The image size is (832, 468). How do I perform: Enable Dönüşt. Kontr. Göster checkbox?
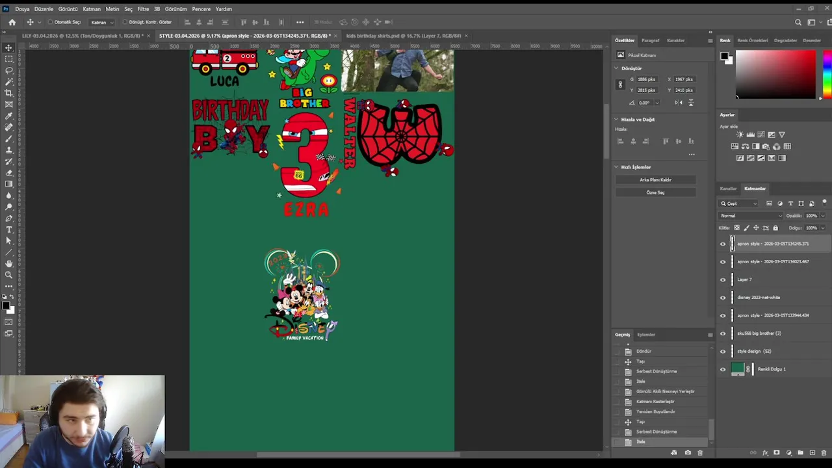[x=125, y=22]
